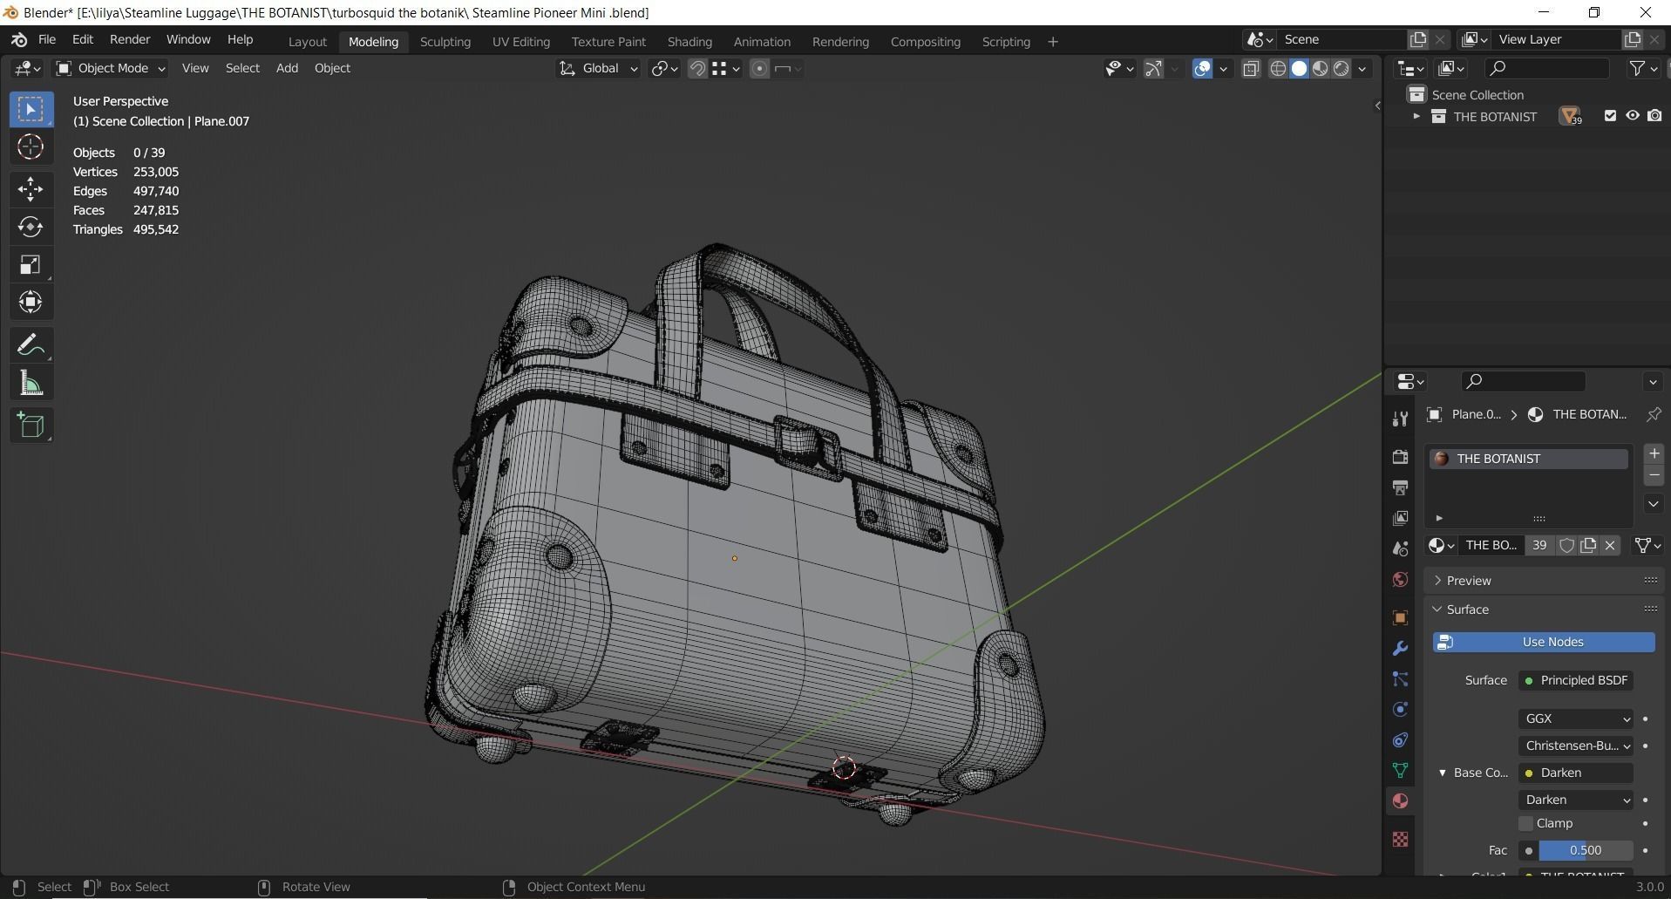Toggle snapping magnet icon

coord(697,69)
